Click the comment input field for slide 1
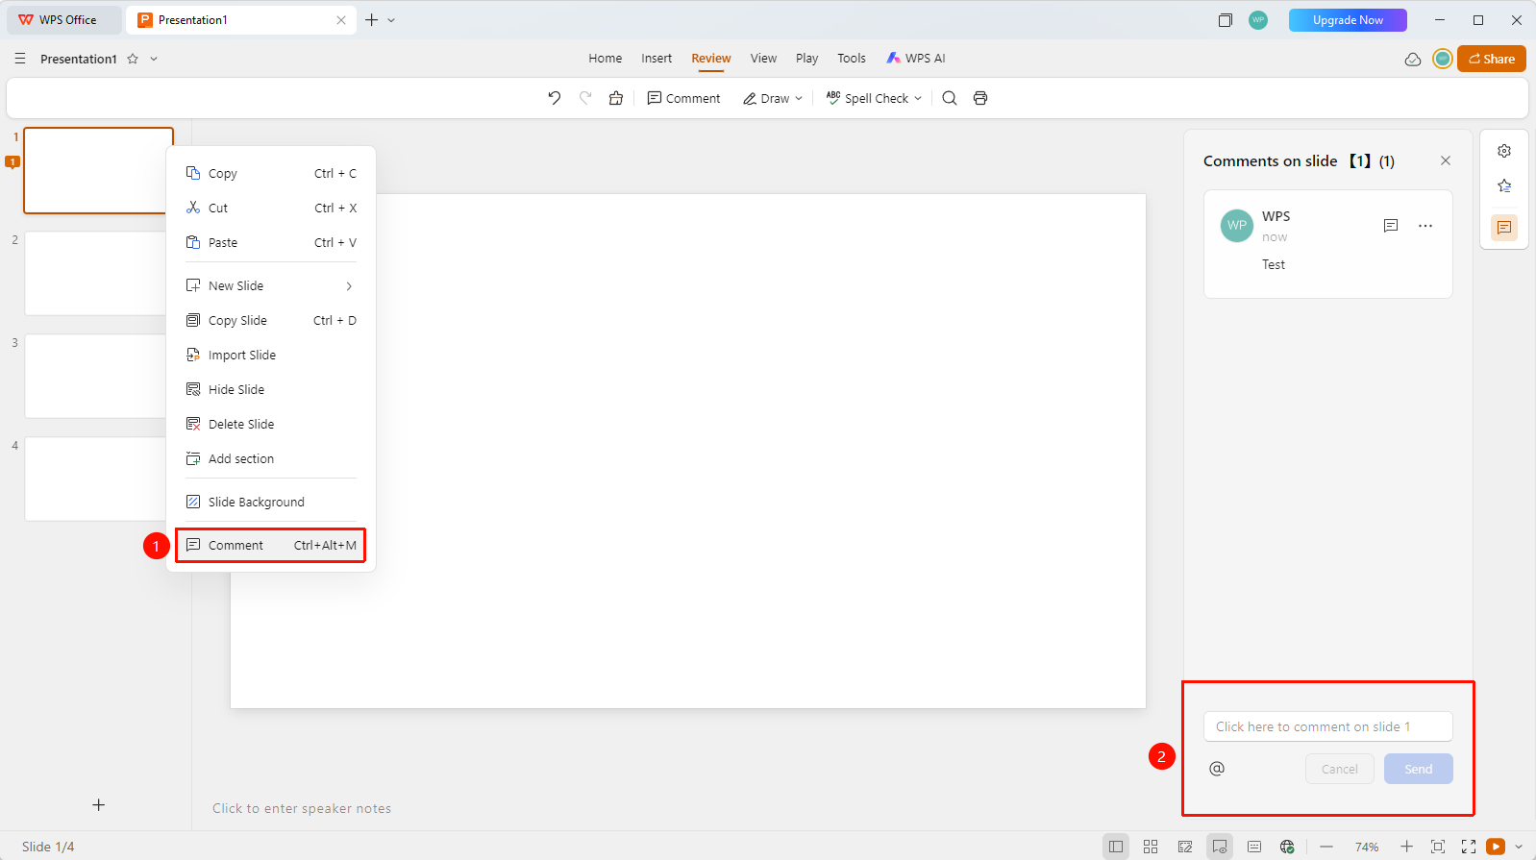 (1327, 726)
